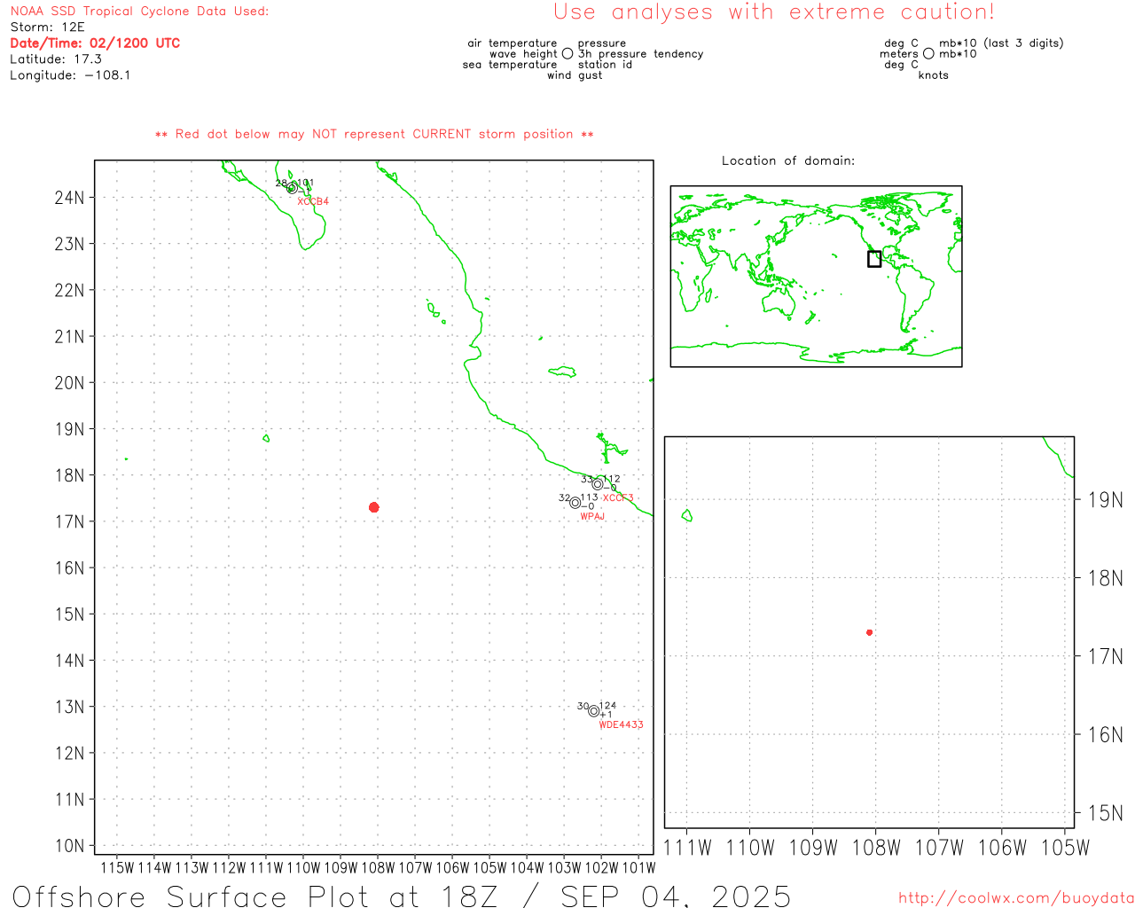Click 'Offshore Surface Plot at 18Z' title
Screen dimensions: 1135x908
pos(255,896)
